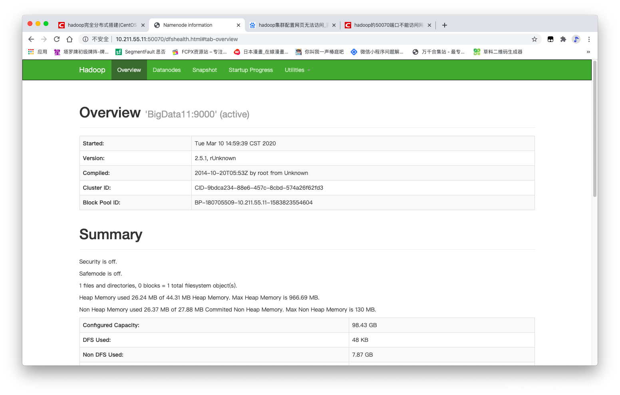Open the Chrome profile avatar
This screenshot has width=620, height=395.
click(576, 39)
